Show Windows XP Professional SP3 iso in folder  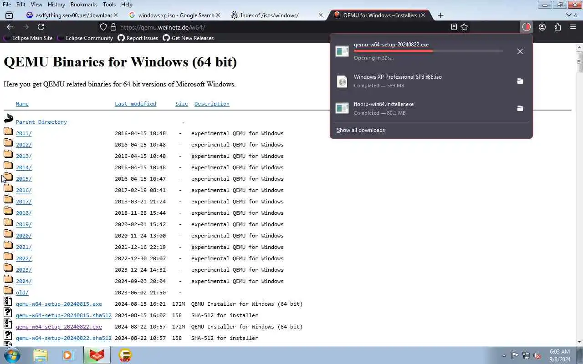[x=520, y=81]
